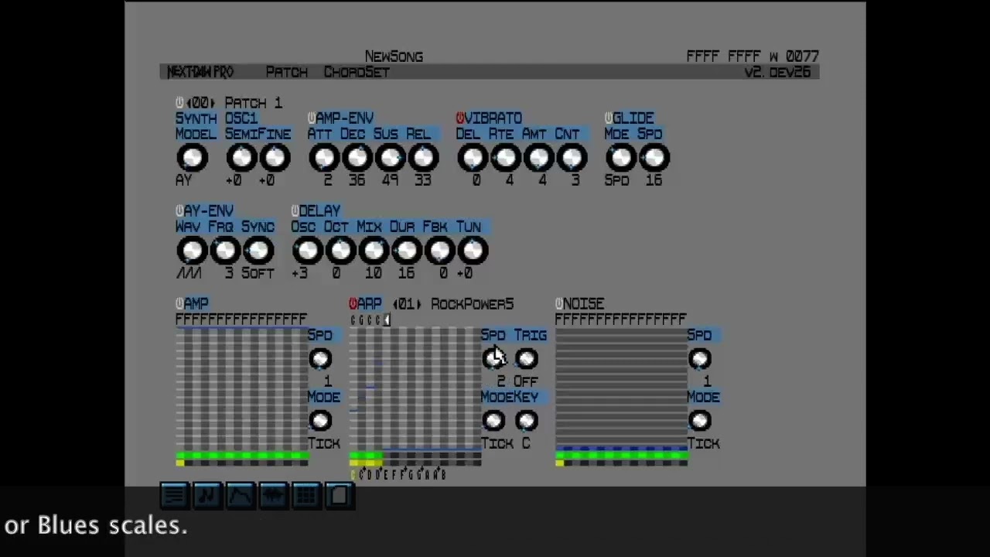This screenshot has height=557, width=990.
Task: Click the NOISE table hex value row
Action: (621, 320)
